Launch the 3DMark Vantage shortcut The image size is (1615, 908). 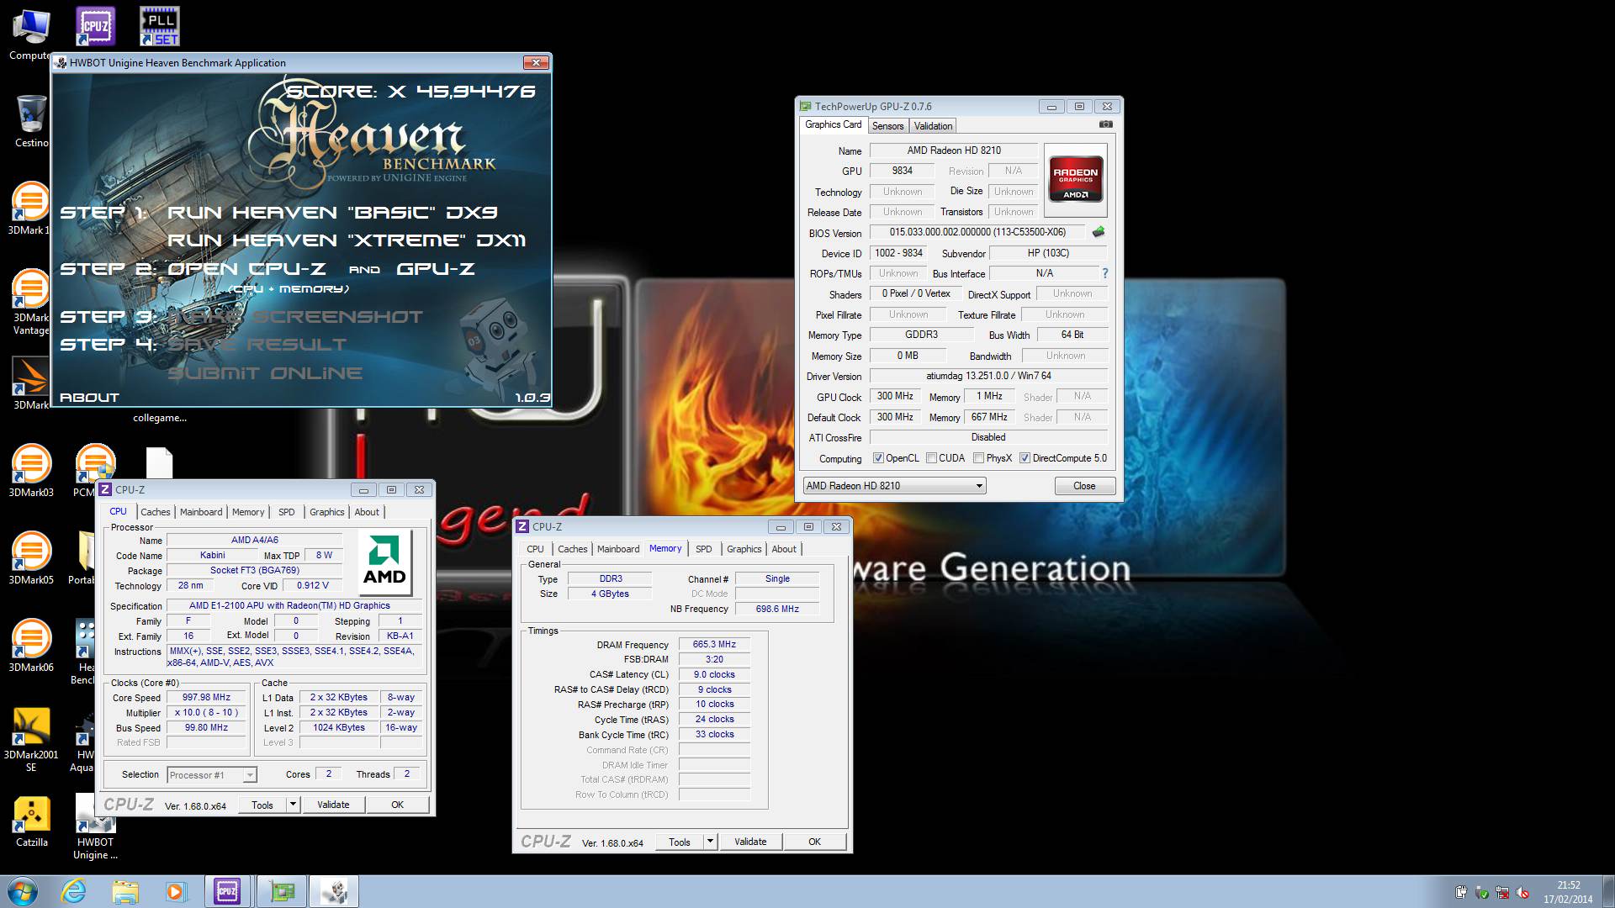pos(31,301)
